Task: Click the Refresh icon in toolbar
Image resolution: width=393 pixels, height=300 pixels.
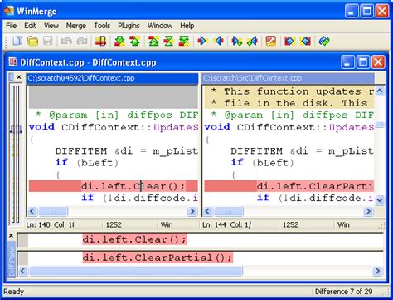Action: (x=324, y=42)
